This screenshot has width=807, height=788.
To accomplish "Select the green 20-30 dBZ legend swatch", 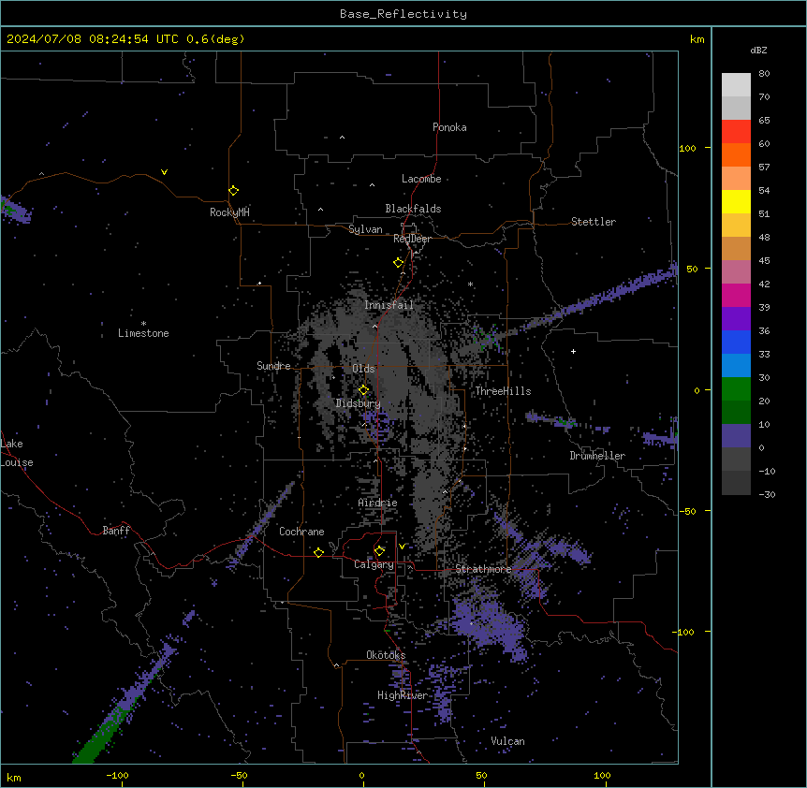I will pos(736,389).
